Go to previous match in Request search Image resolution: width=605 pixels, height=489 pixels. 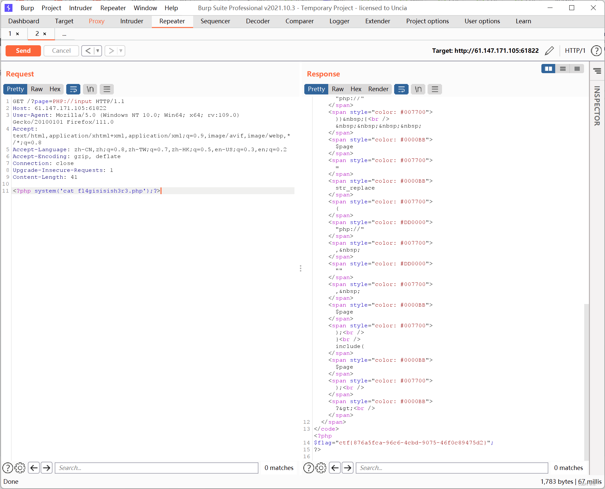pyautogui.click(x=34, y=468)
